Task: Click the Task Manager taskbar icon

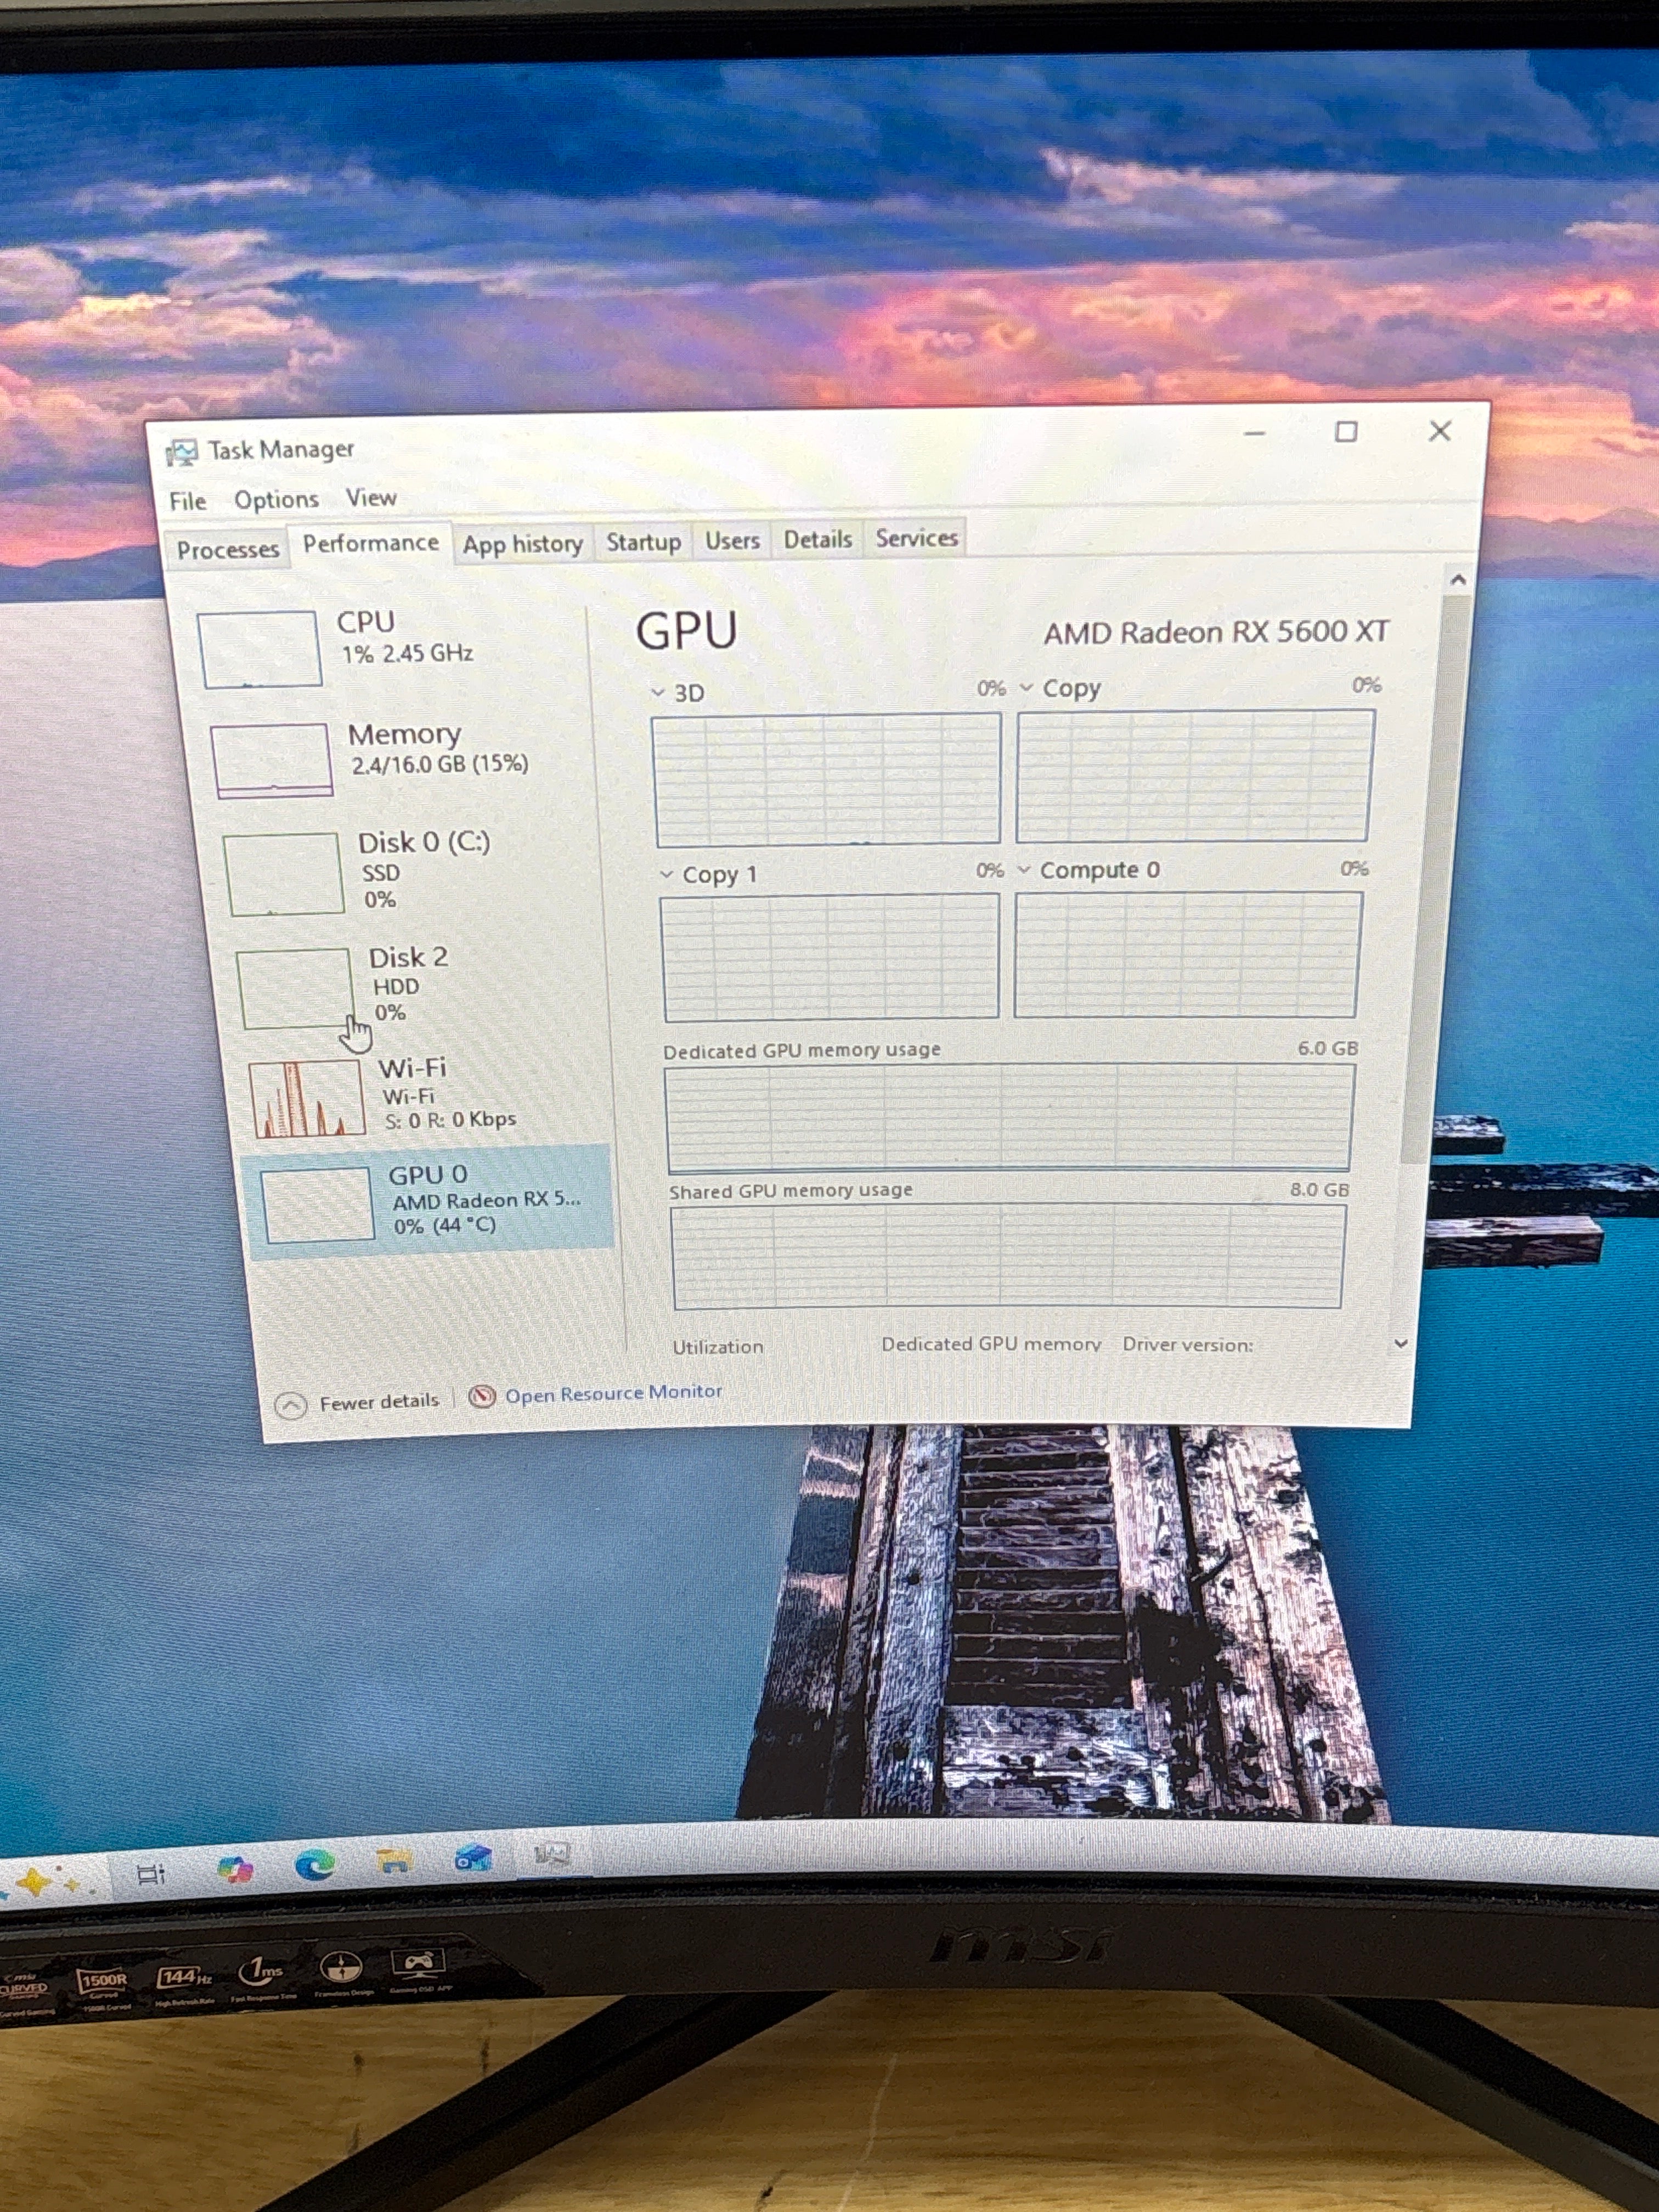Action: (x=551, y=1855)
